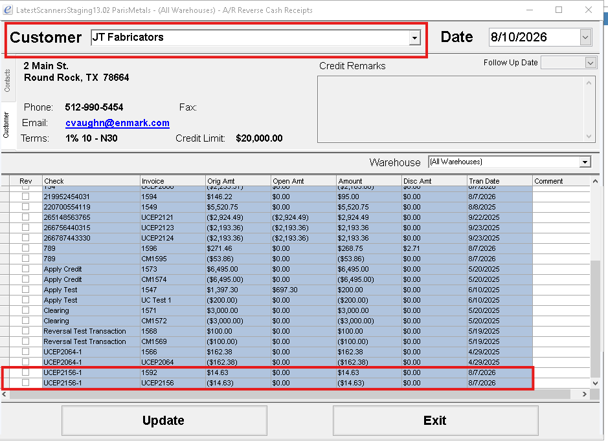Viewport: 608px width, 441px height.
Task: Click the Open Amt column header
Action: 304,181
